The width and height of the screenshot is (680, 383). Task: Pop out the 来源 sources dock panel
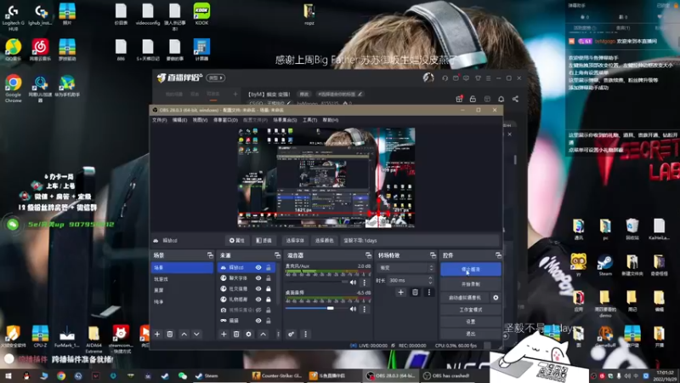tap(278, 255)
